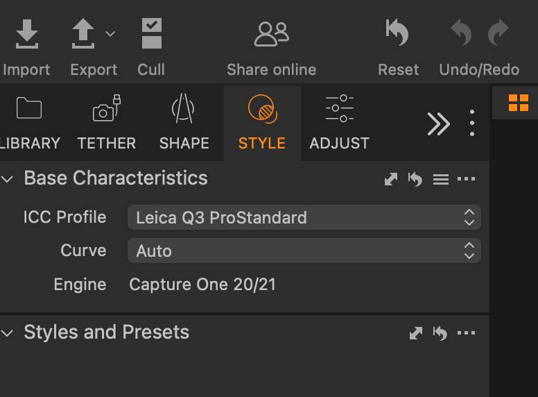The width and height of the screenshot is (538, 397).
Task: Click the Undo arrow
Action: pyautogui.click(x=461, y=33)
